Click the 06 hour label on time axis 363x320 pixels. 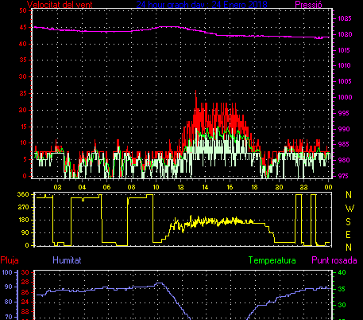(x=106, y=187)
